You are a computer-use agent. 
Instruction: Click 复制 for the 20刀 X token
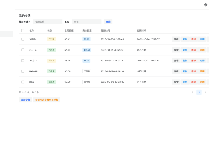click(x=185, y=50)
